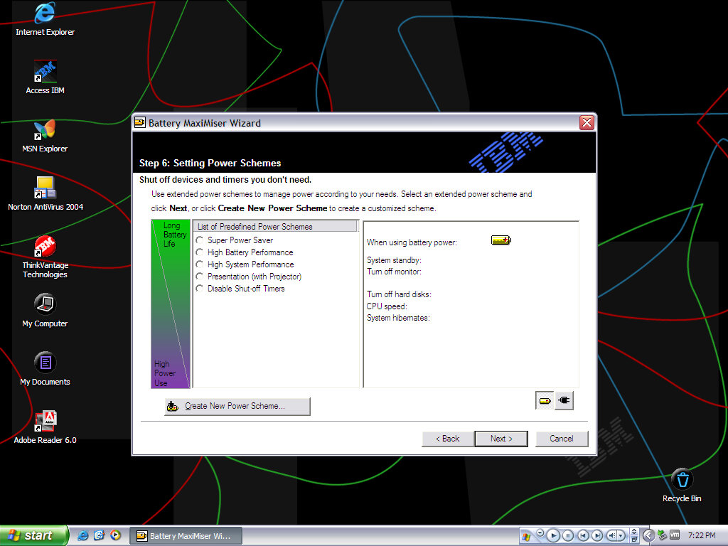Select High System Performance radio button
The width and height of the screenshot is (728, 546).
click(200, 264)
